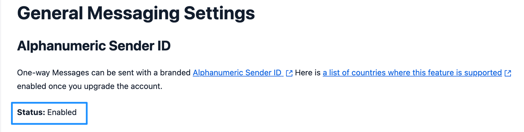Click the bold Status: label
Screen dimensions: 524x132
31,112
